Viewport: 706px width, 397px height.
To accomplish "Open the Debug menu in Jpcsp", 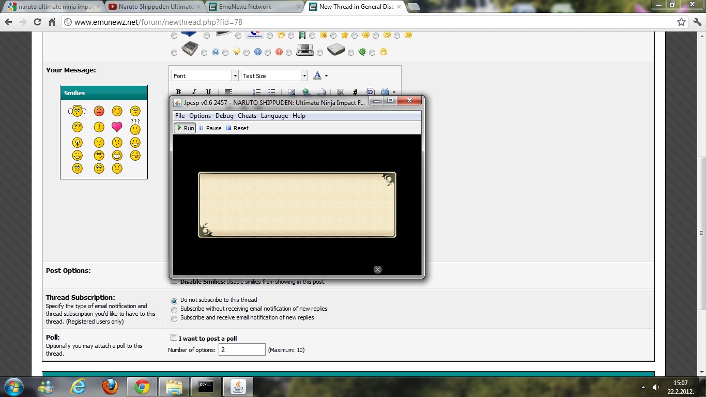I will click(x=224, y=116).
